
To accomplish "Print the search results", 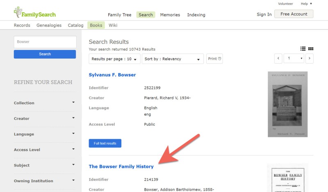I will point(214,59).
